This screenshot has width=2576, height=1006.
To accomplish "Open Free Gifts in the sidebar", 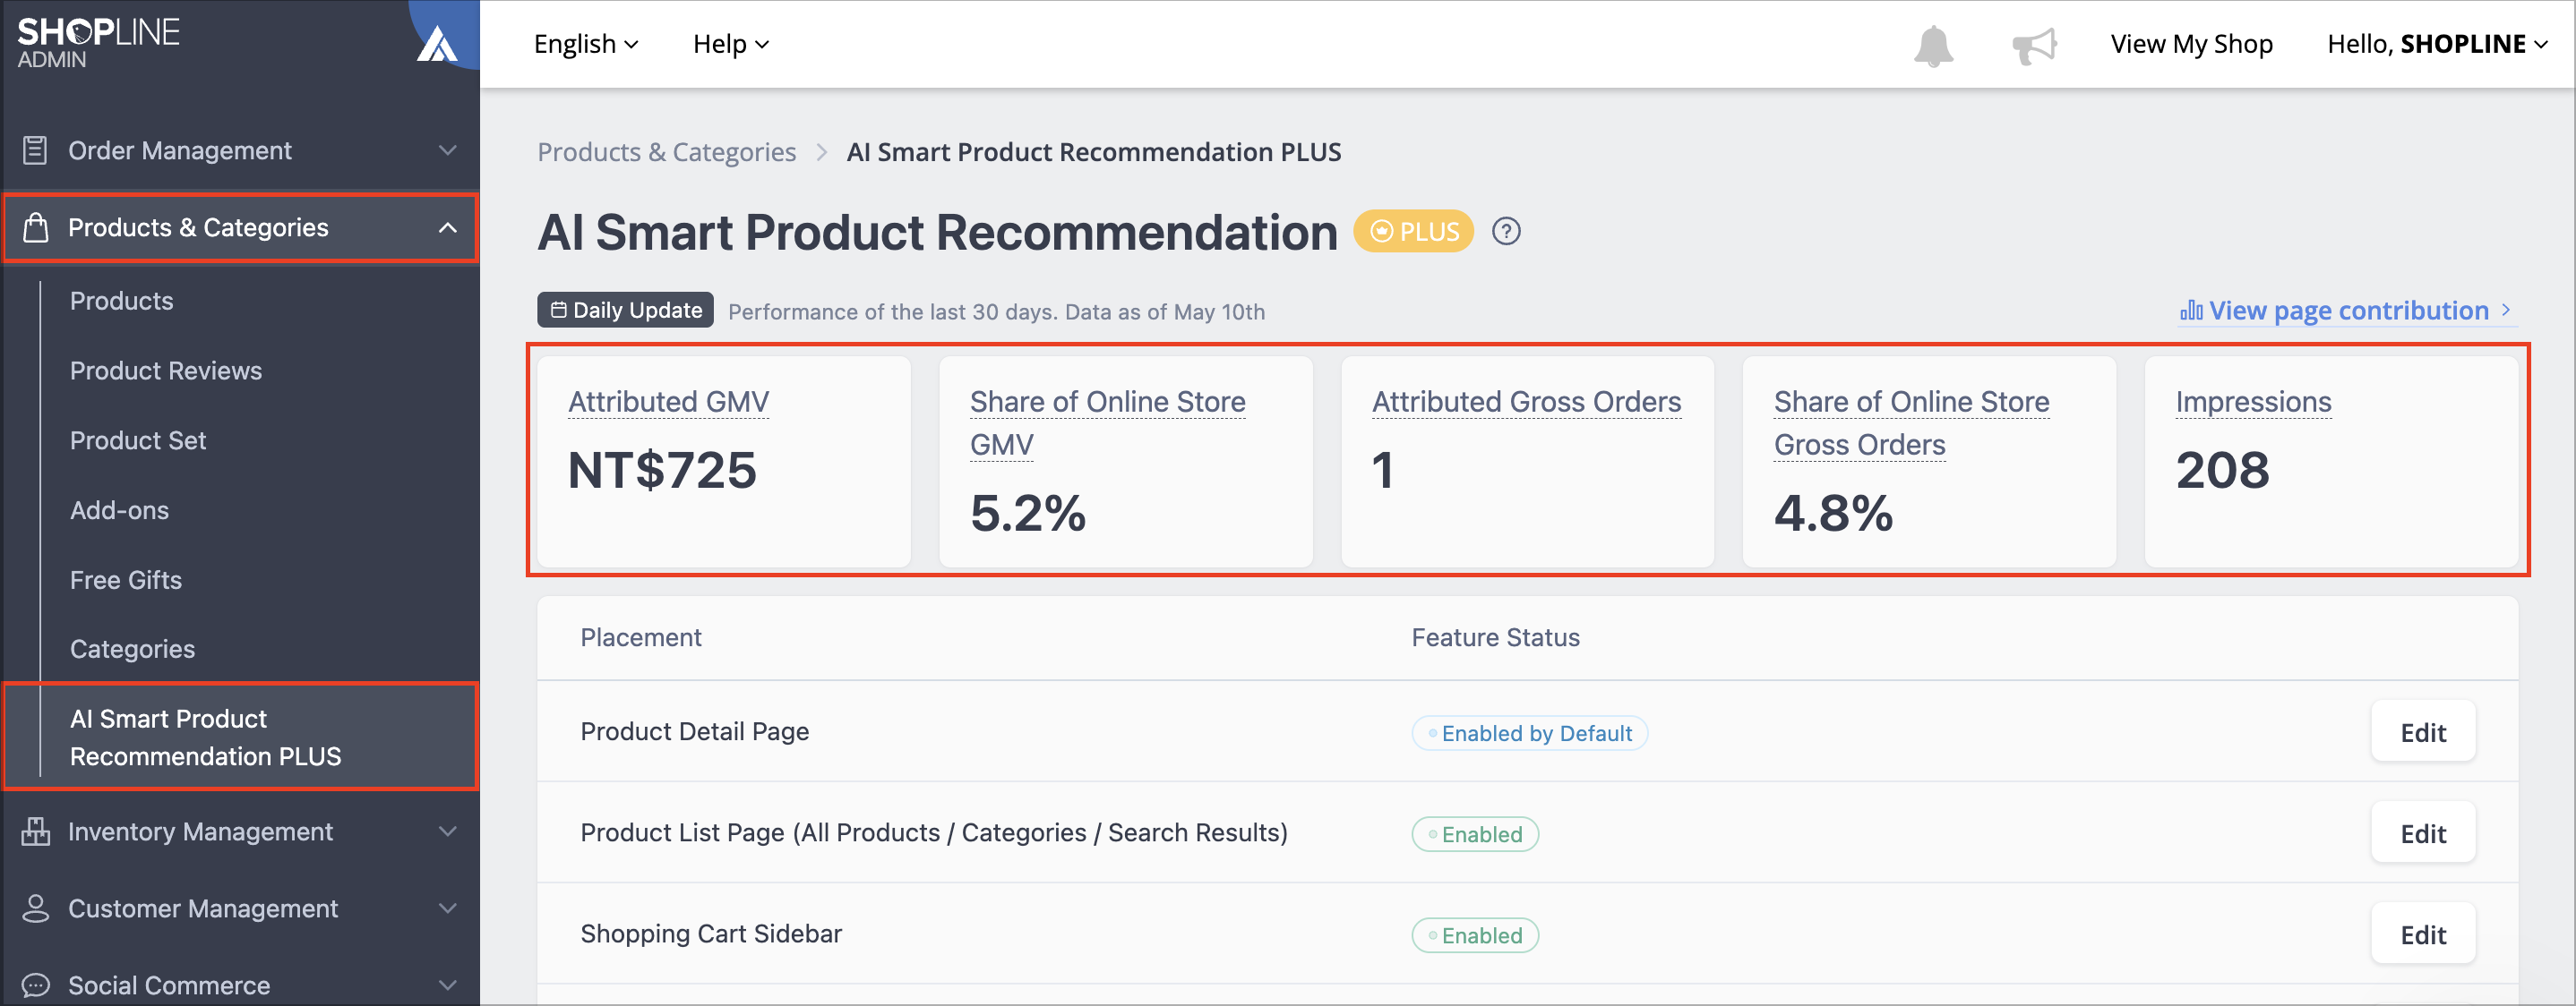I will 126,581.
